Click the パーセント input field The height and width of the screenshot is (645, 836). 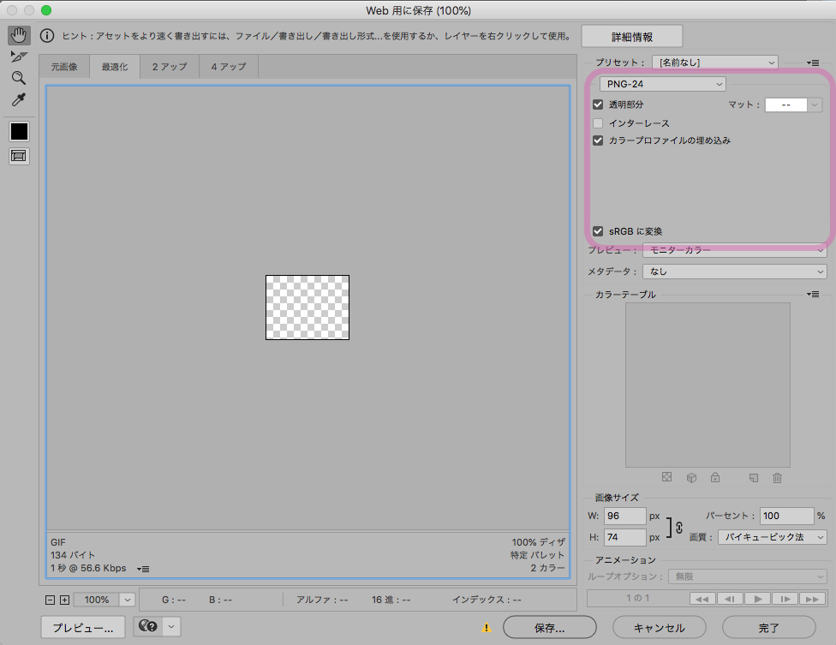(786, 516)
